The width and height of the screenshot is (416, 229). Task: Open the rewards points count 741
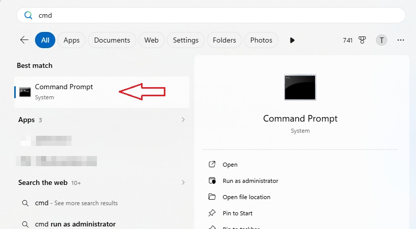coord(348,41)
